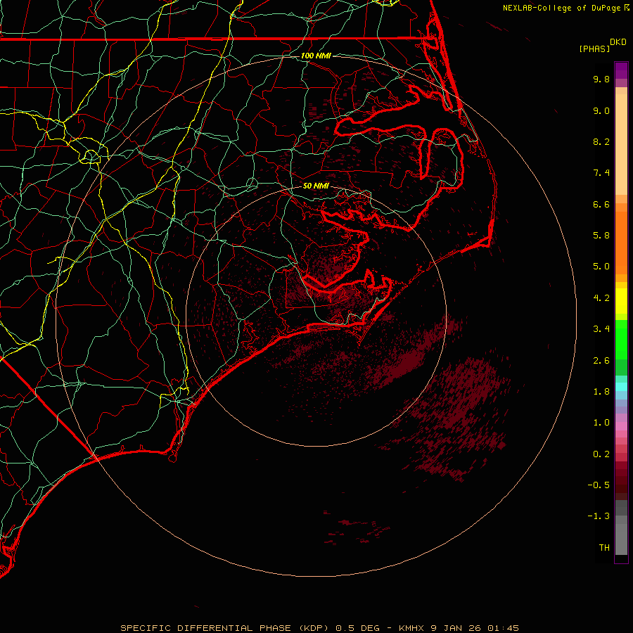633x633 pixels.
Task: Click the 0.2 scale value
Action: coord(601,454)
